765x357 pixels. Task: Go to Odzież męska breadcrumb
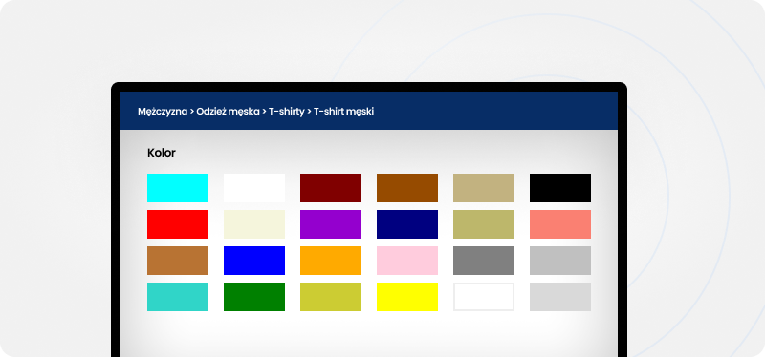point(228,112)
